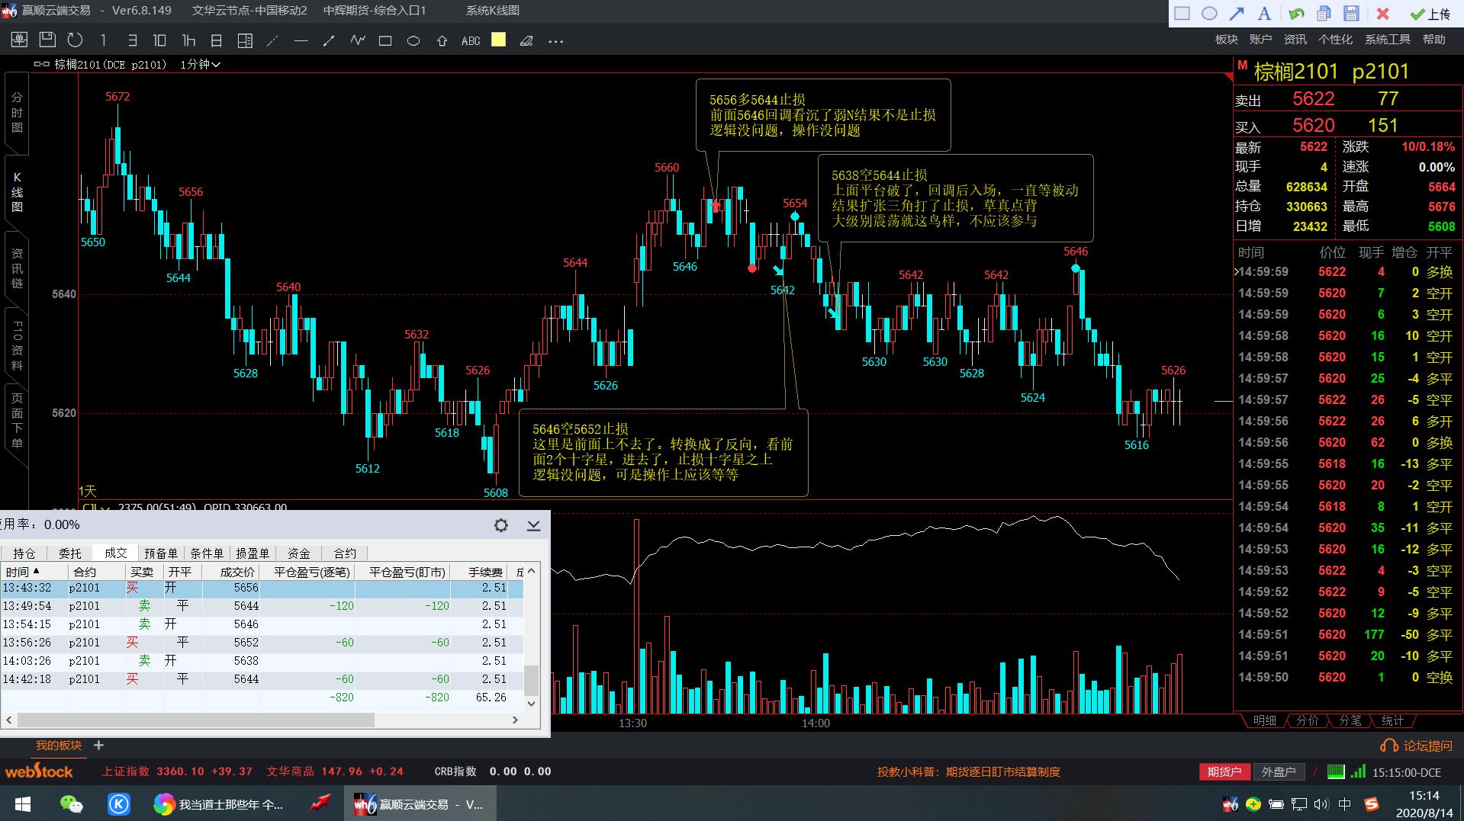
Task: Select the 期货户 account button
Action: tap(1224, 772)
